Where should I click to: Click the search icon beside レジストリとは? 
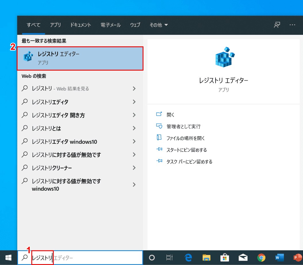pos(24,128)
